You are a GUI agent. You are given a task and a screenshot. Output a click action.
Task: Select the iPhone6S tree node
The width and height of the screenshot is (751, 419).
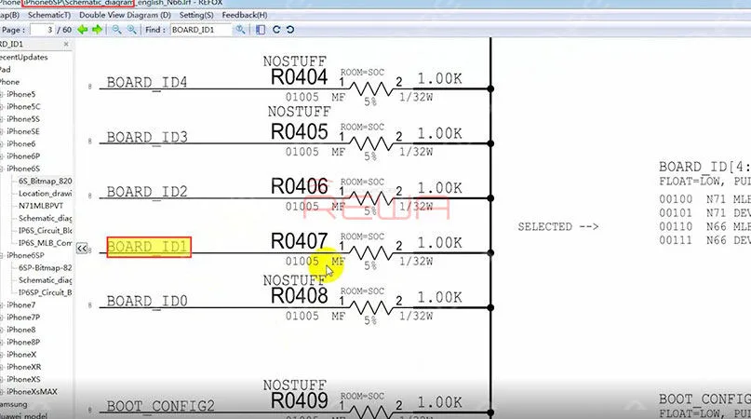(x=23, y=169)
